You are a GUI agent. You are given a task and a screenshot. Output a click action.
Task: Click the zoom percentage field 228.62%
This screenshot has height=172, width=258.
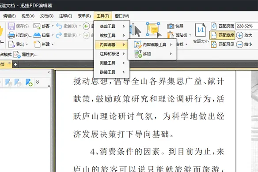247,26
